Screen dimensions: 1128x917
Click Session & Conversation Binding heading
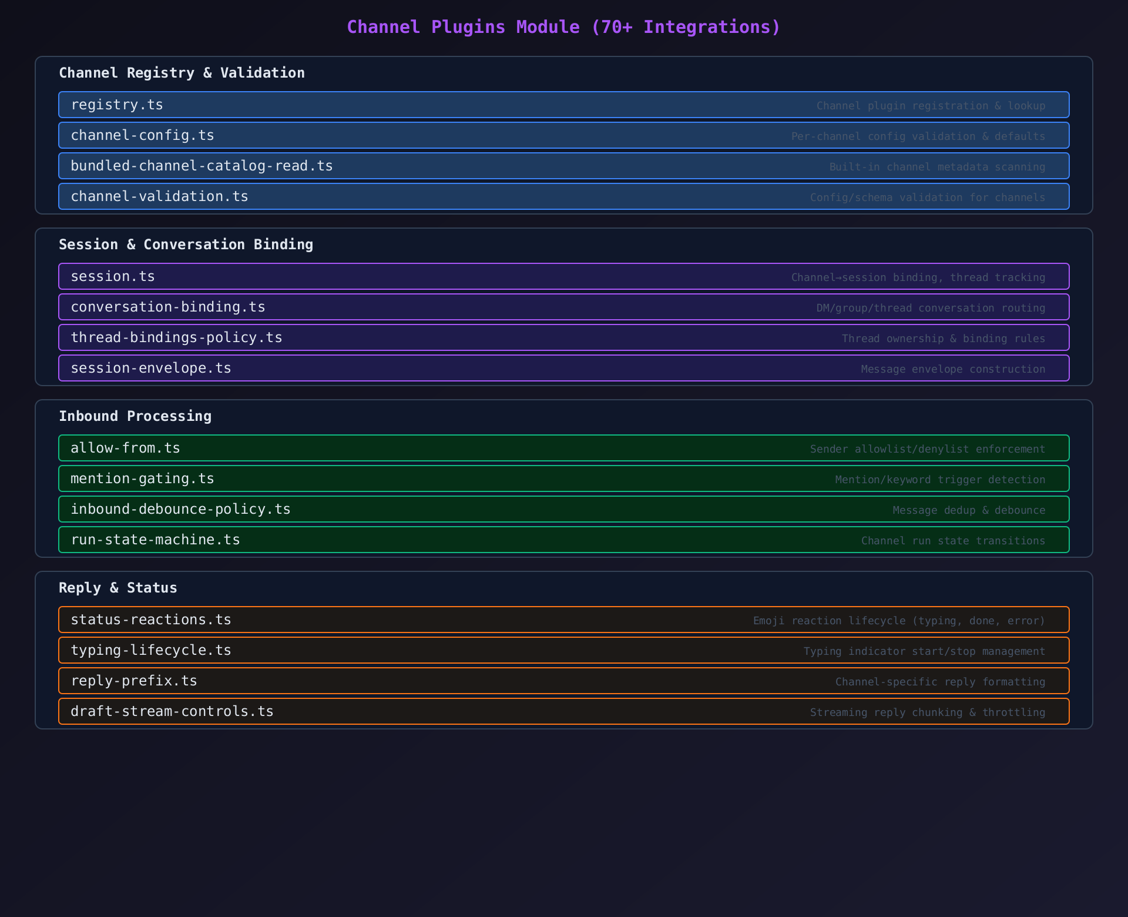[186, 245]
